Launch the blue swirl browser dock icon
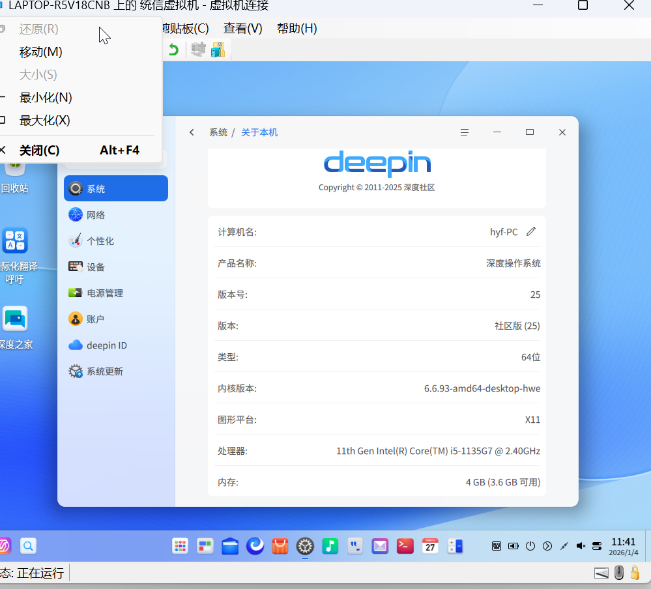Screen dimensions: 651x589 pos(255,546)
